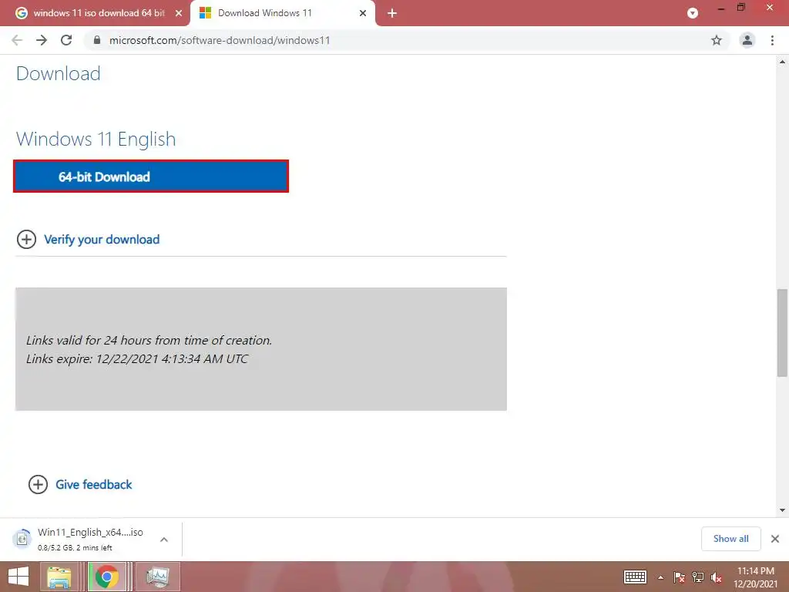Click the Windows 11 English heading
Viewport: 789px width, 592px height.
tap(96, 139)
